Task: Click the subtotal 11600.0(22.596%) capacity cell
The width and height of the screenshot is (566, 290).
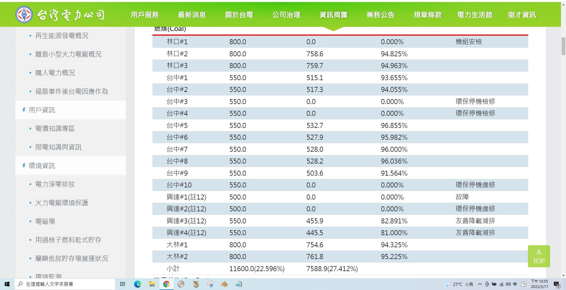Action: (x=257, y=269)
